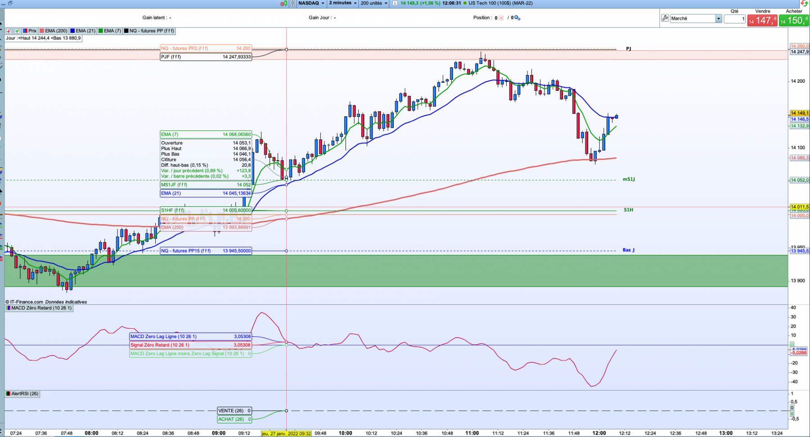Click the ACHAT (26) value label

(x=234, y=419)
